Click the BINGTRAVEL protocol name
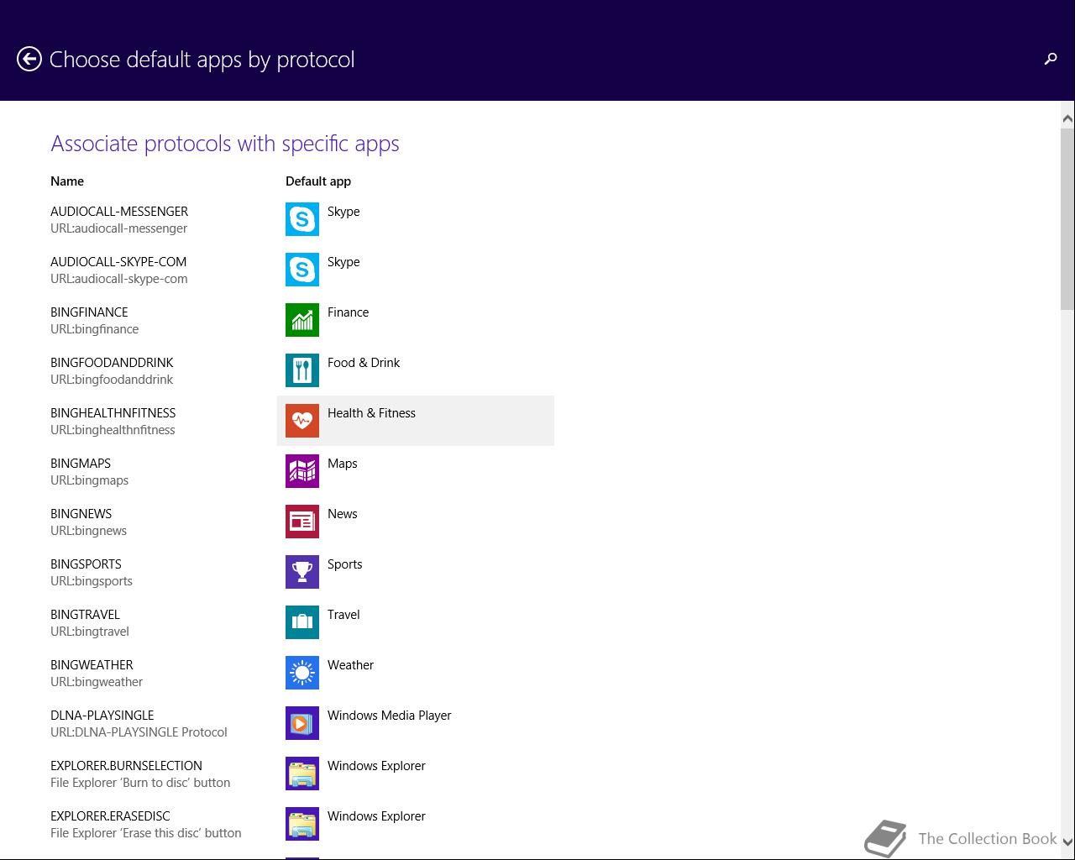 pyautogui.click(x=85, y=615)
